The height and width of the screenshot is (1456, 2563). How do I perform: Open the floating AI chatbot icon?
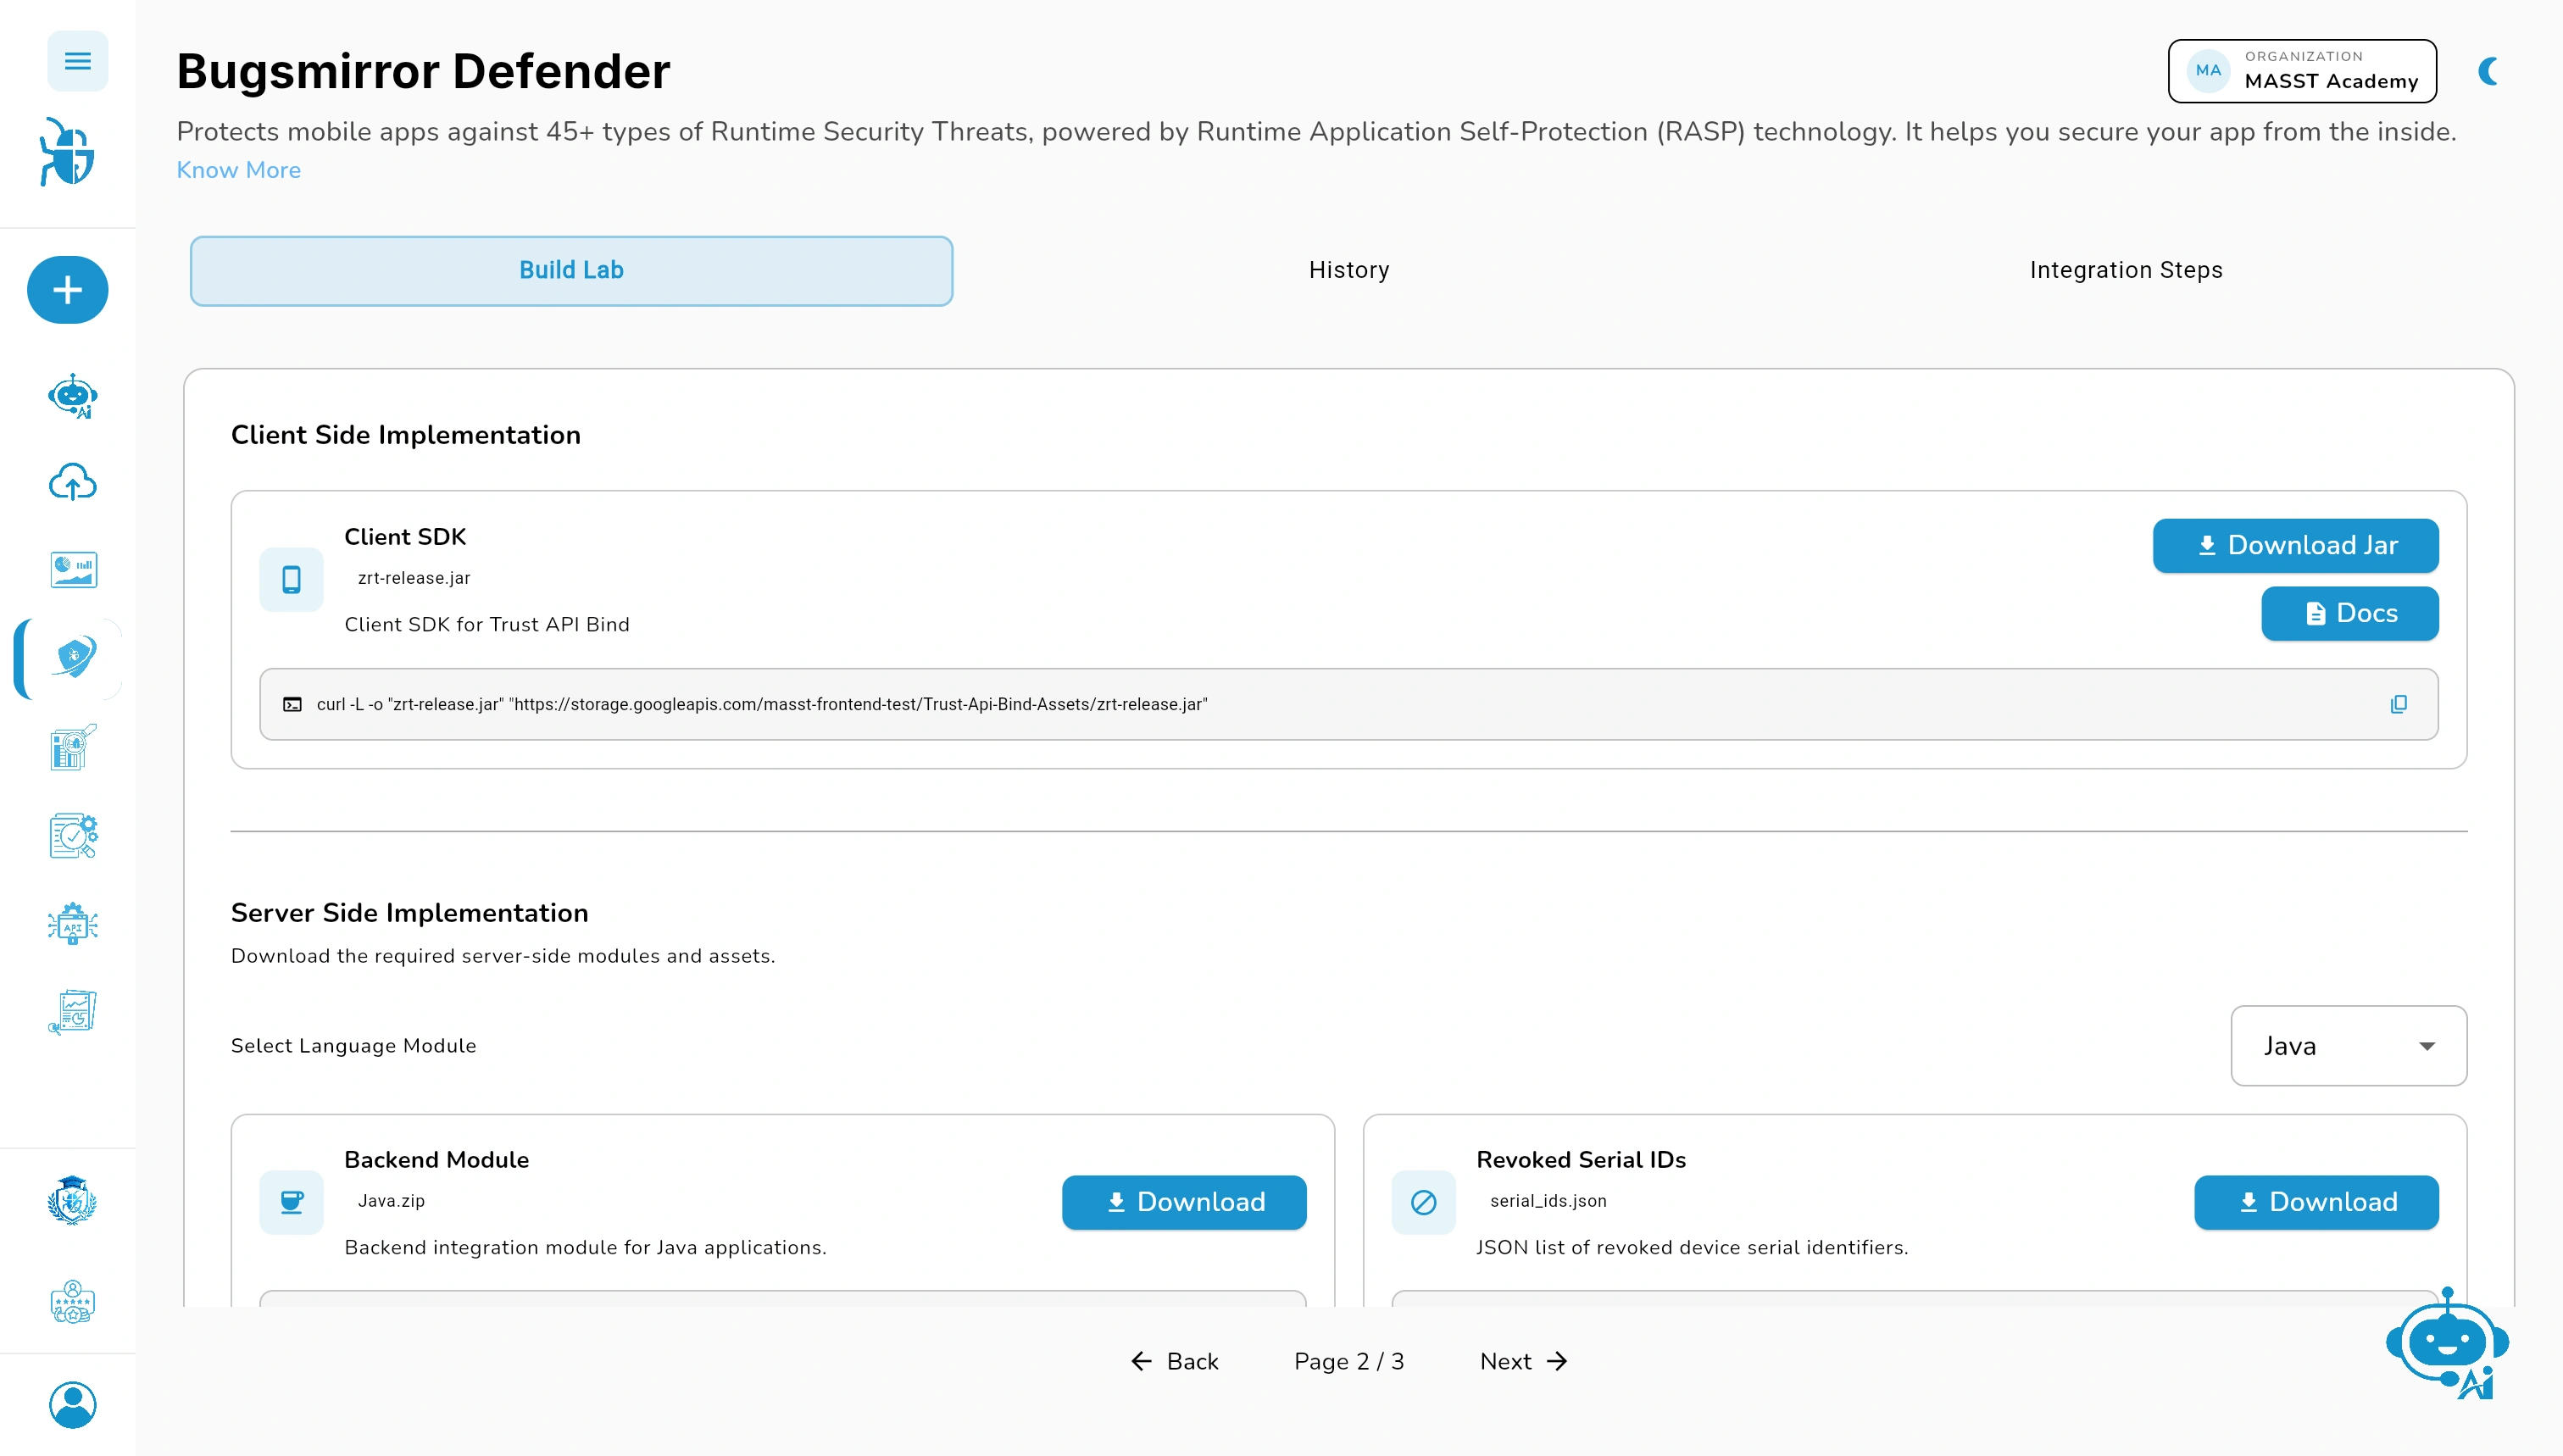click(x=2447, y=1345)
